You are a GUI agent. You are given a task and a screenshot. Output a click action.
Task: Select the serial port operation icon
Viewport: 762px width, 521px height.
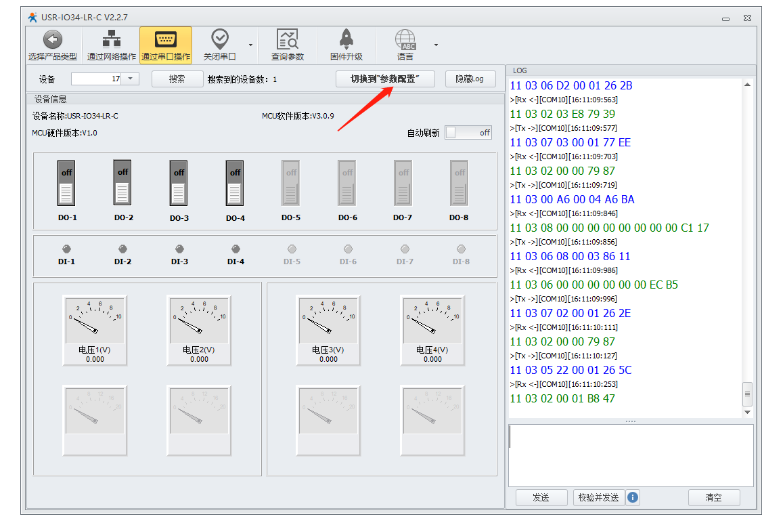pyautogui.click(x=166, y=39)
